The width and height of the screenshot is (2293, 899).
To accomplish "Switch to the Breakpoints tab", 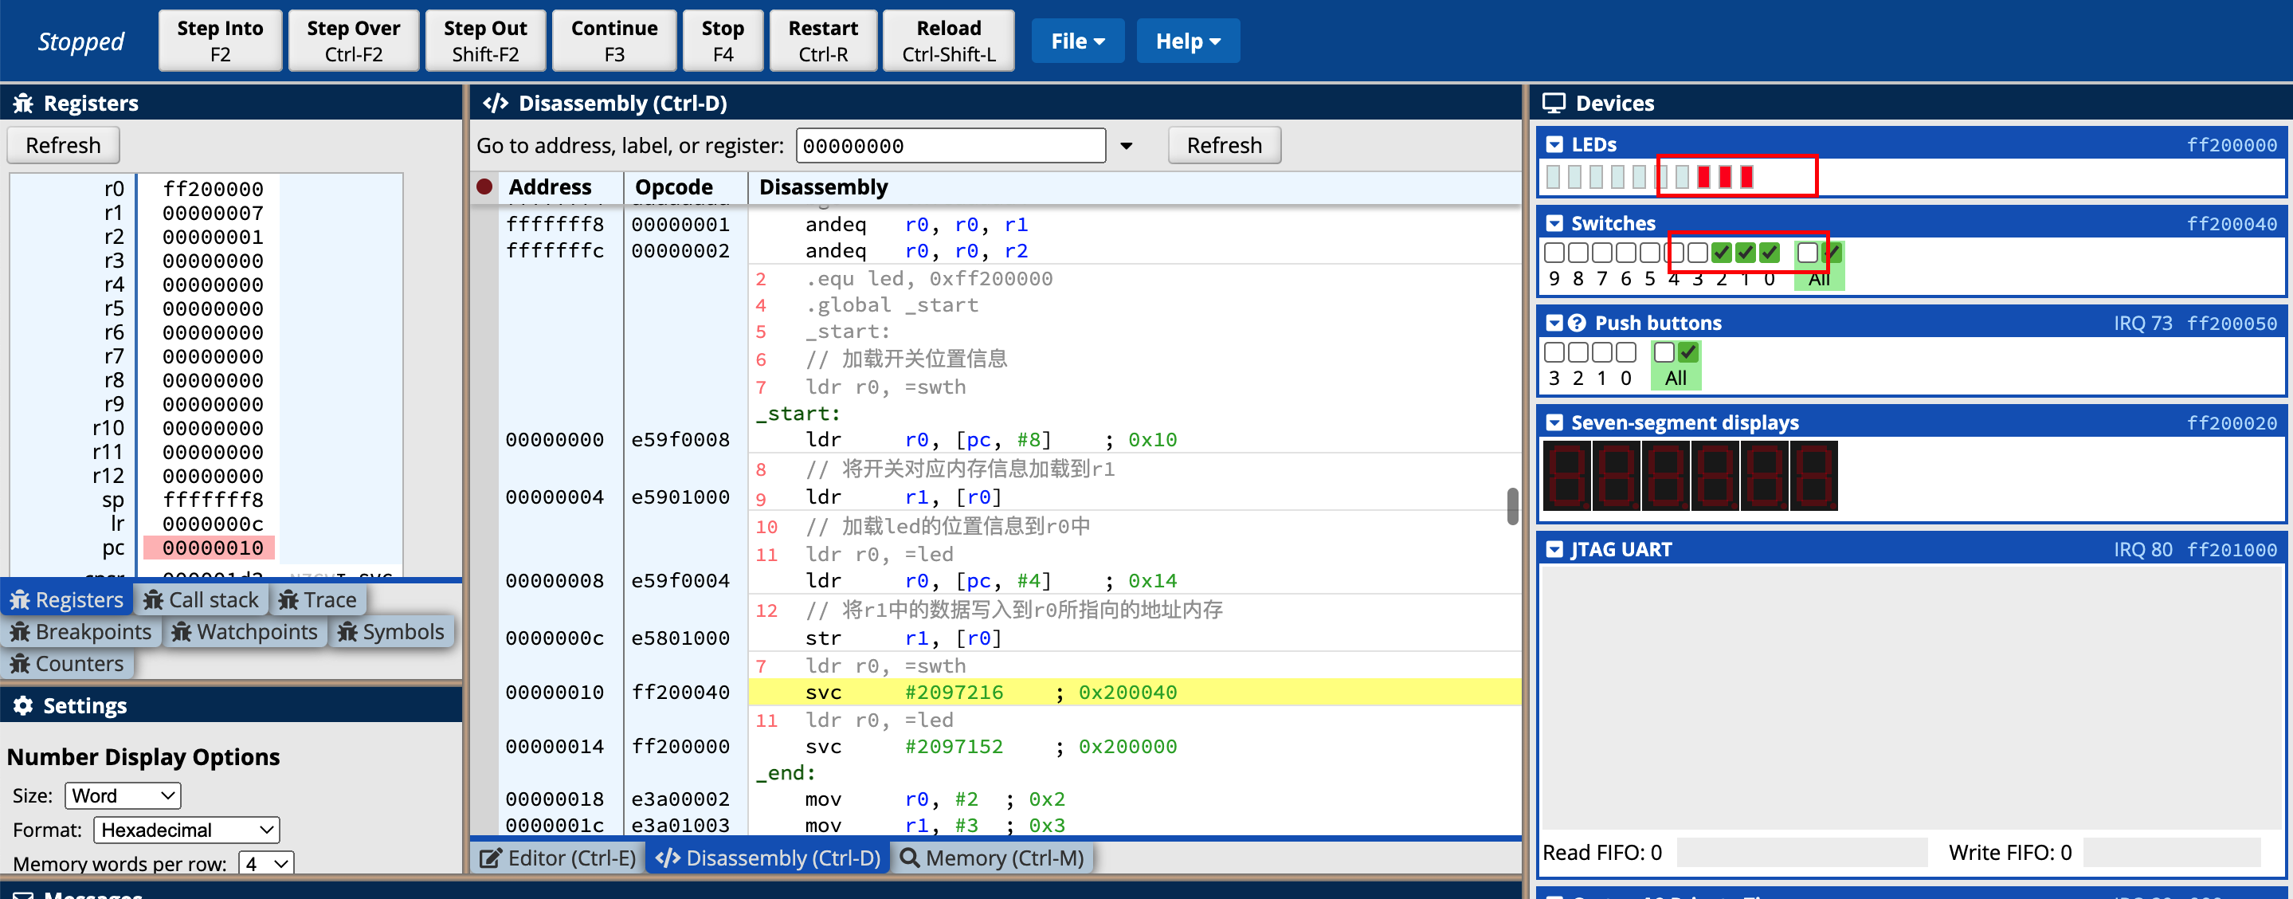I will (82, 632).
